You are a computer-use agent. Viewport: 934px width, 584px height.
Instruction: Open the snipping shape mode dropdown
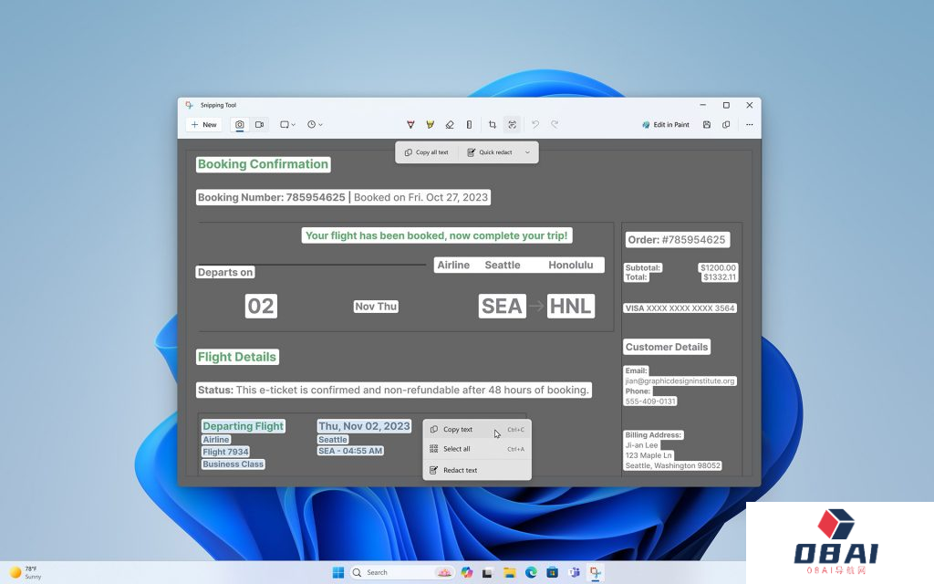click(x=287, y=124)
